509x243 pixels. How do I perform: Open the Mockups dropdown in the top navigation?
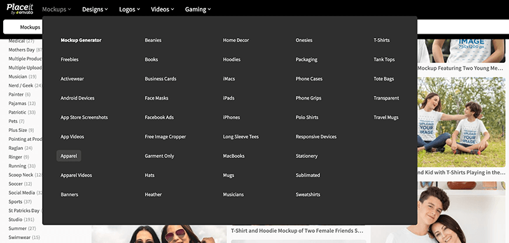point(57,10)
